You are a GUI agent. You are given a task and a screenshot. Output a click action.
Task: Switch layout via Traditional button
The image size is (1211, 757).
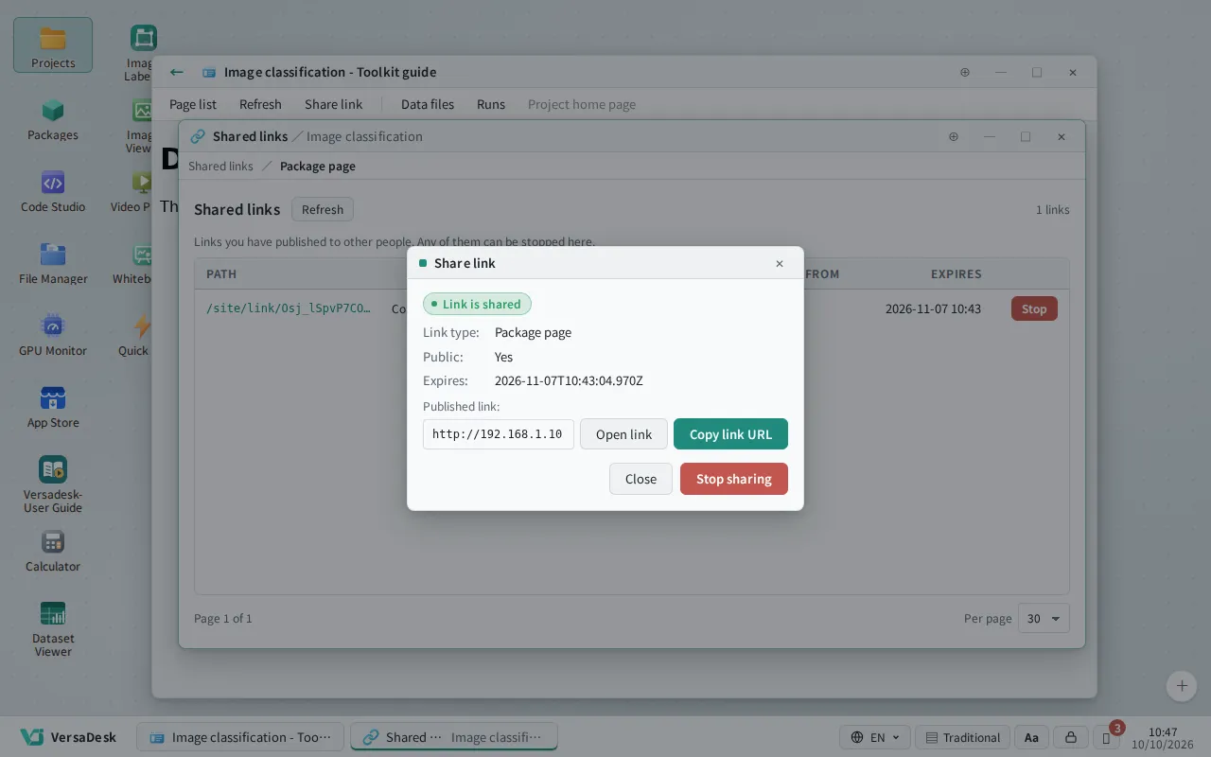click(962, 737)
